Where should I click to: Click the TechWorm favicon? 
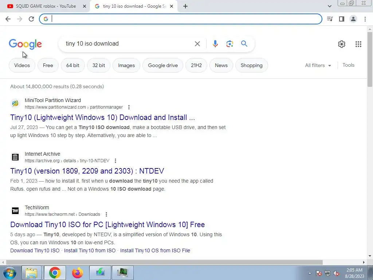[15, 211]
